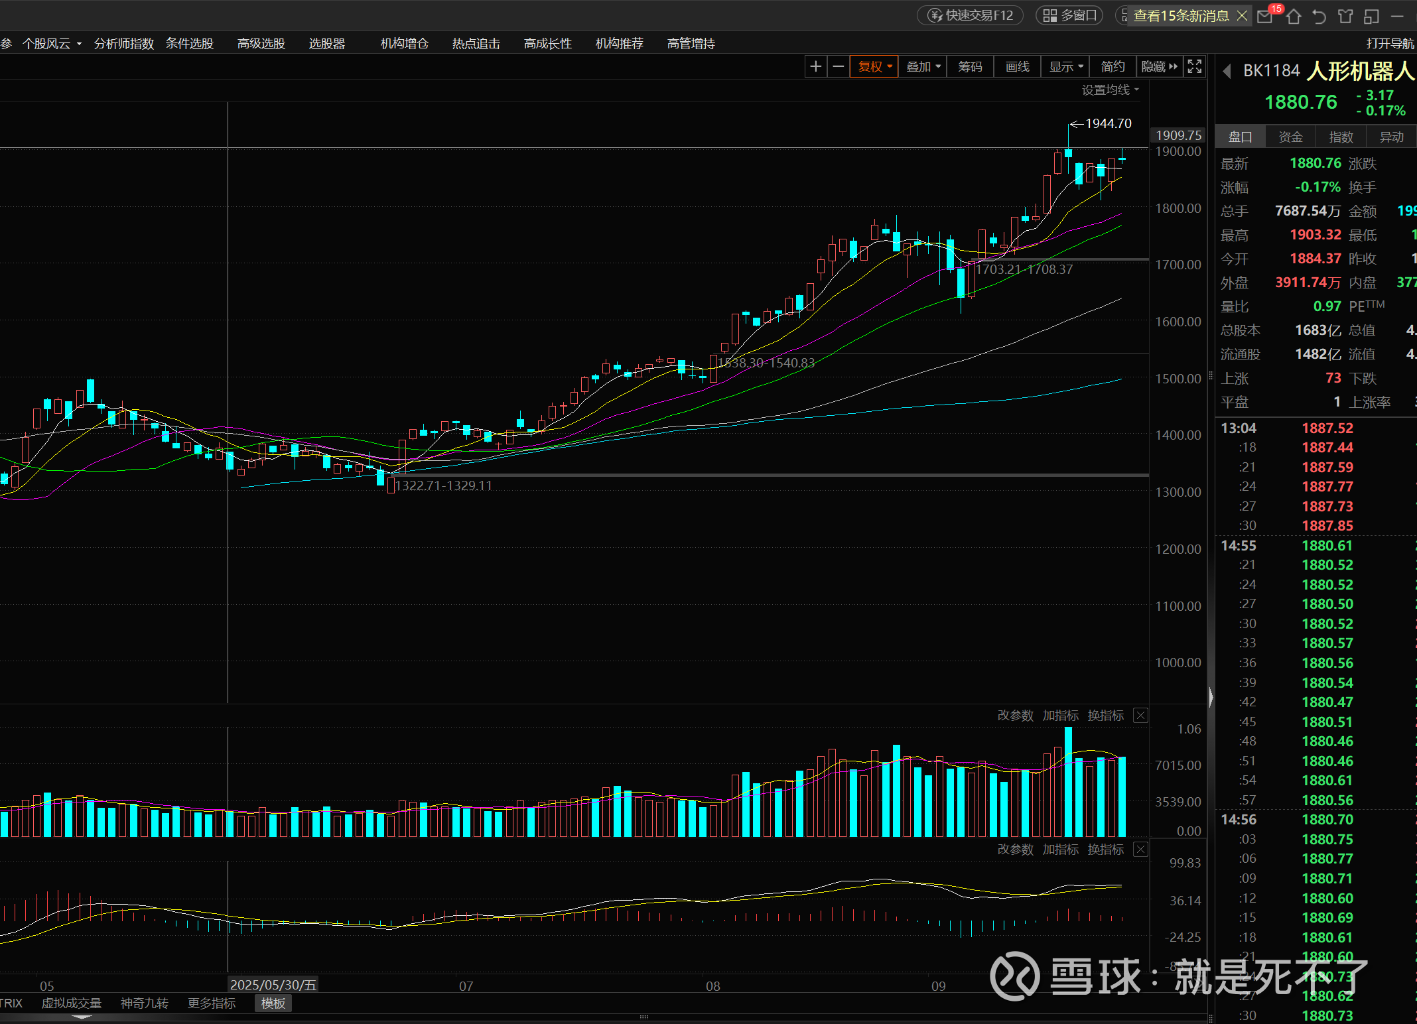Toggle 隐藏 to hide the side panel
The image size is (1417, 1024).
pyautogui.click(x=1159, y=66)
